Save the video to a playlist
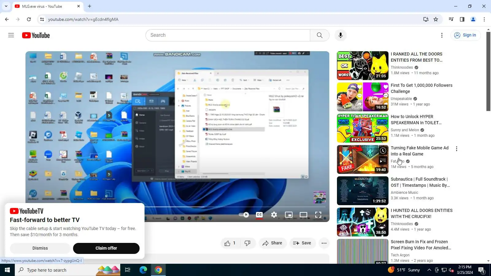The height and width of the screenshot is (276, 491). point(302,243)
